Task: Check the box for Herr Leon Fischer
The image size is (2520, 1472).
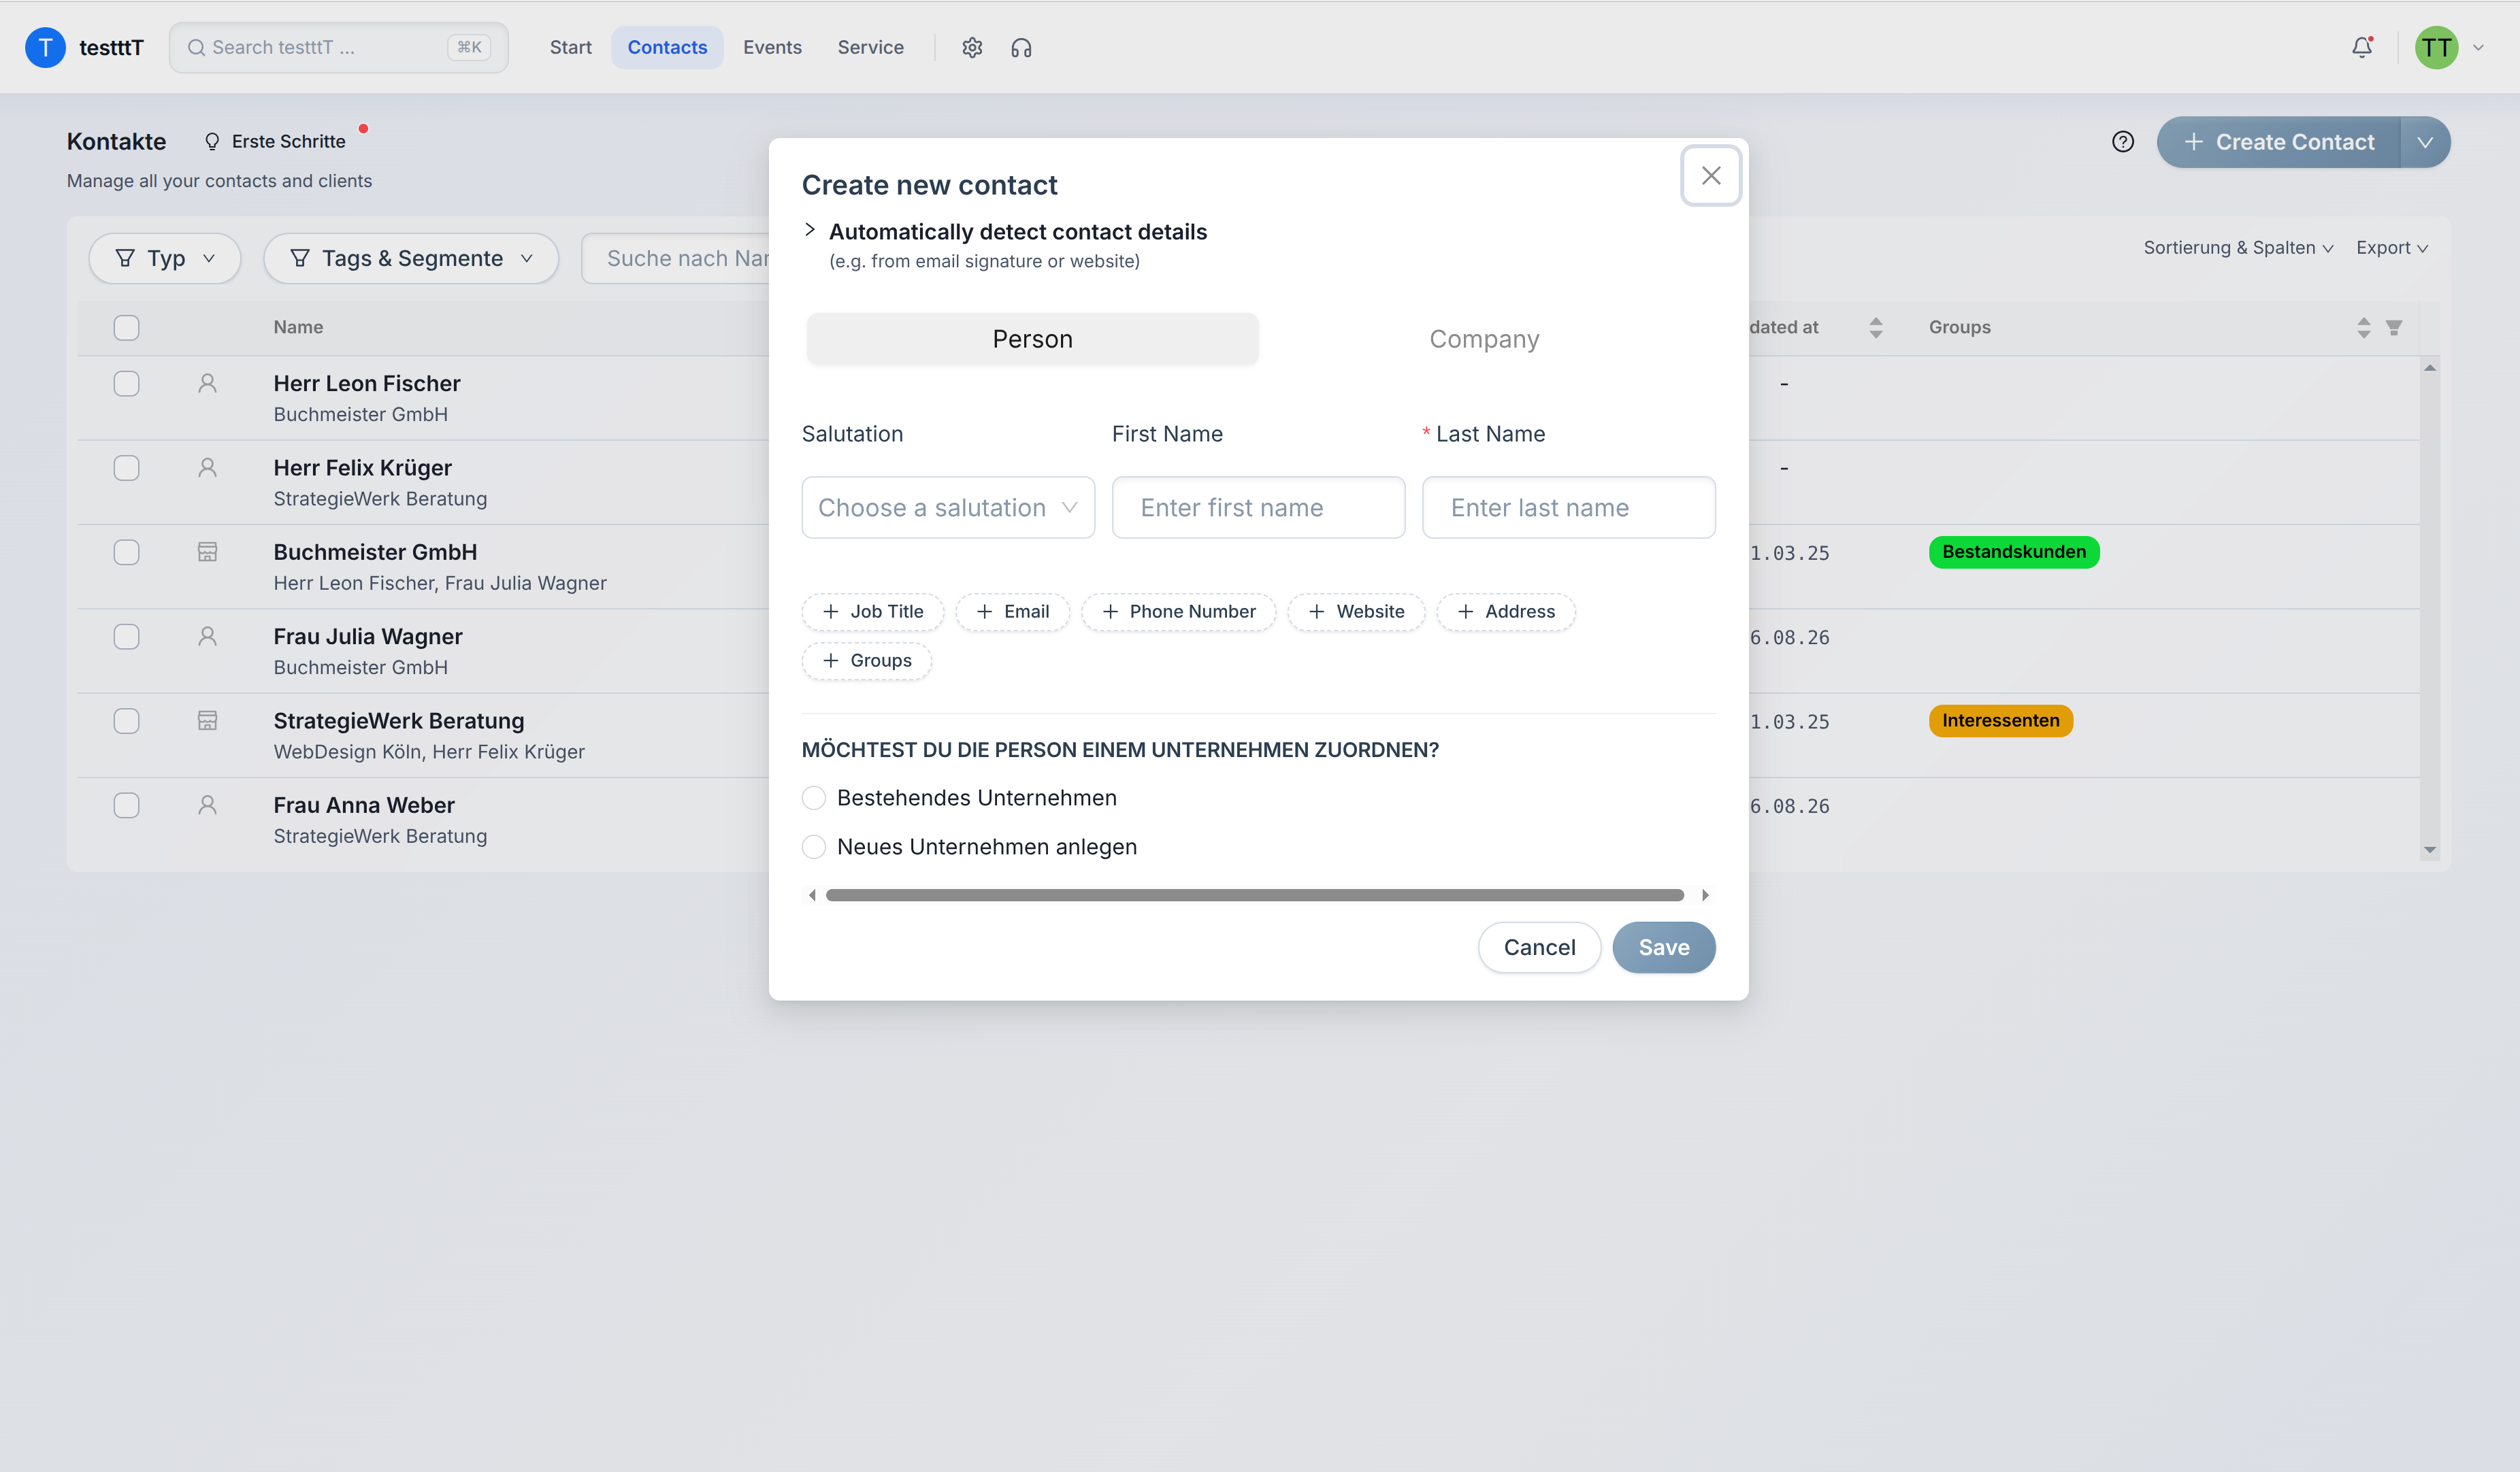Action: point(126,384)
